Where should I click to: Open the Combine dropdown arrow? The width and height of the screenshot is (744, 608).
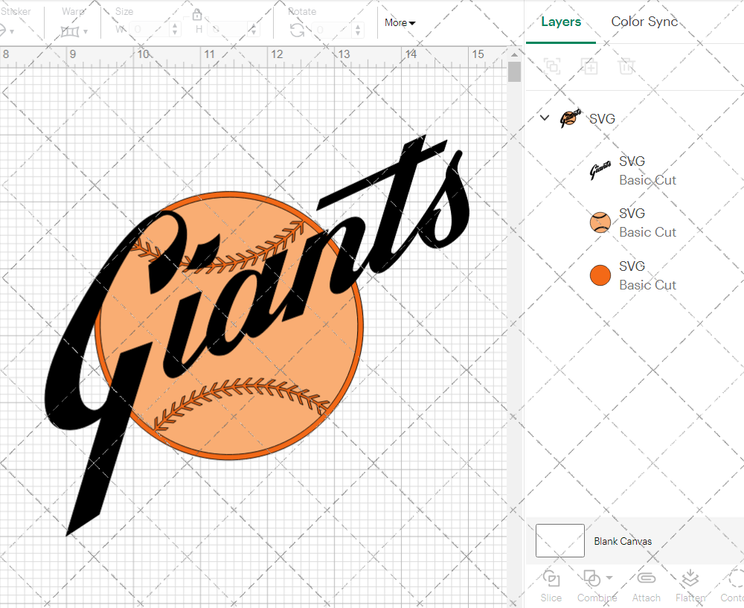[609, 577]
